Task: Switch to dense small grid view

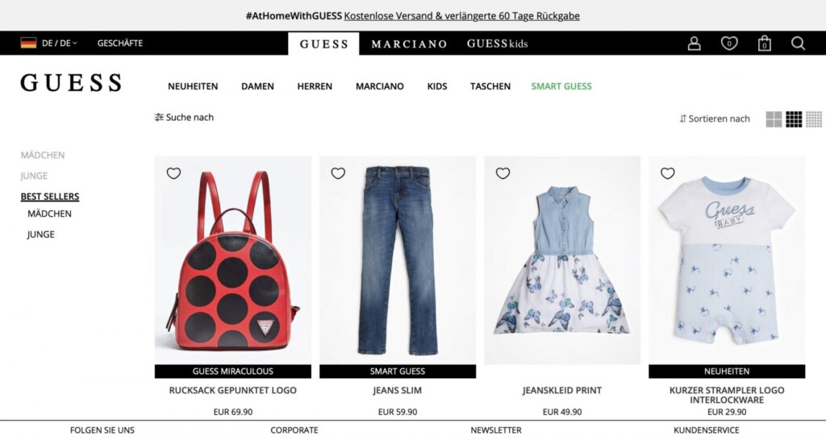Action: (x=814, y=119)
